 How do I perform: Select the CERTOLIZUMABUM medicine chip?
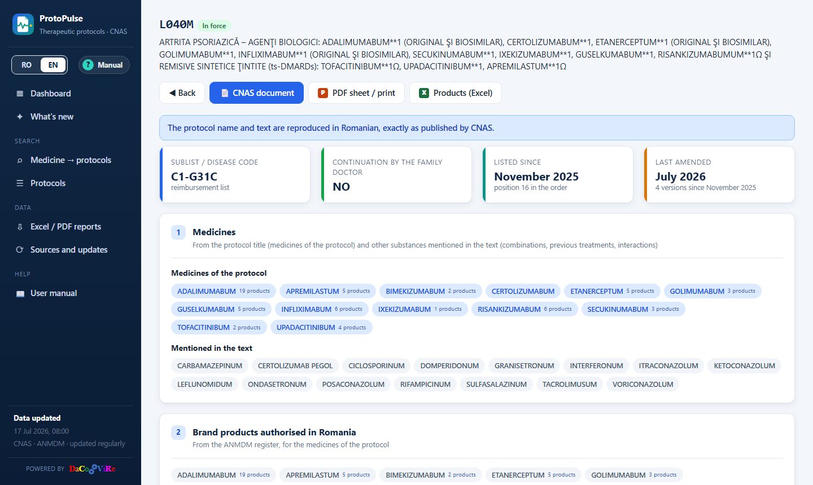pos(523,291)
